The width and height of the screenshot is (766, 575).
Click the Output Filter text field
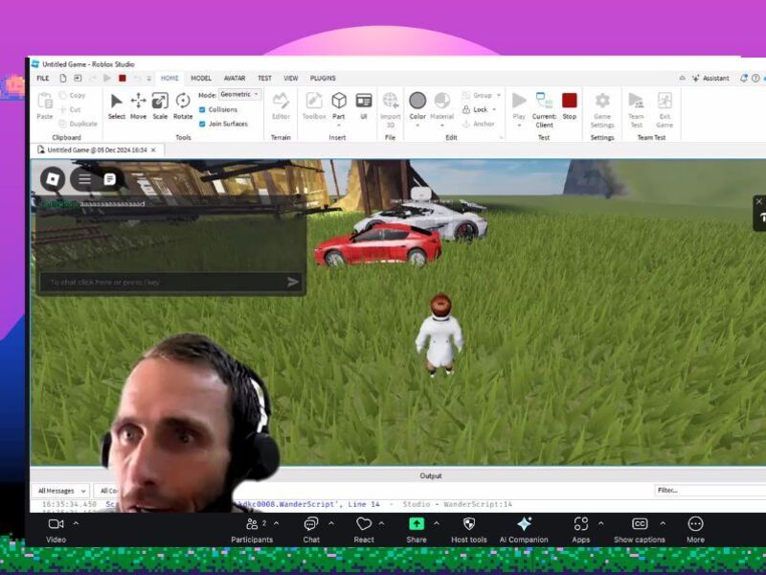(709, 490)
